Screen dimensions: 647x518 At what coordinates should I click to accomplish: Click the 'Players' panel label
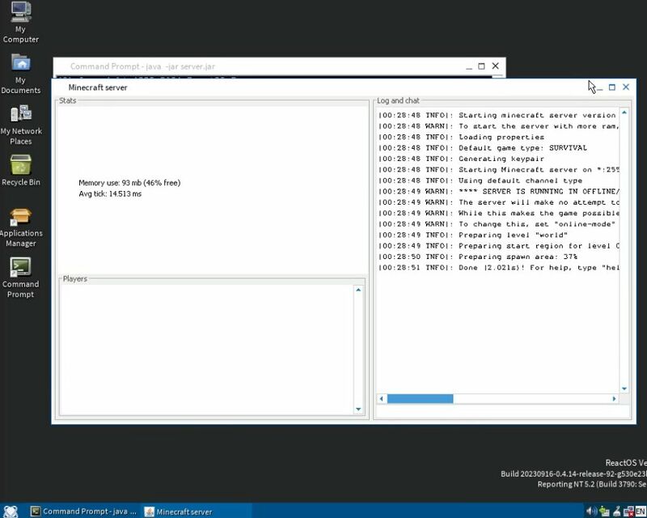tap(75, 278)
